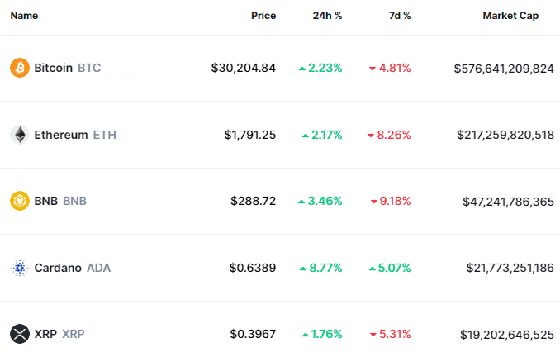The image size is (560, 357).
Task: Click the Ethereum diamond logo icon
Action: pos(19,135)
